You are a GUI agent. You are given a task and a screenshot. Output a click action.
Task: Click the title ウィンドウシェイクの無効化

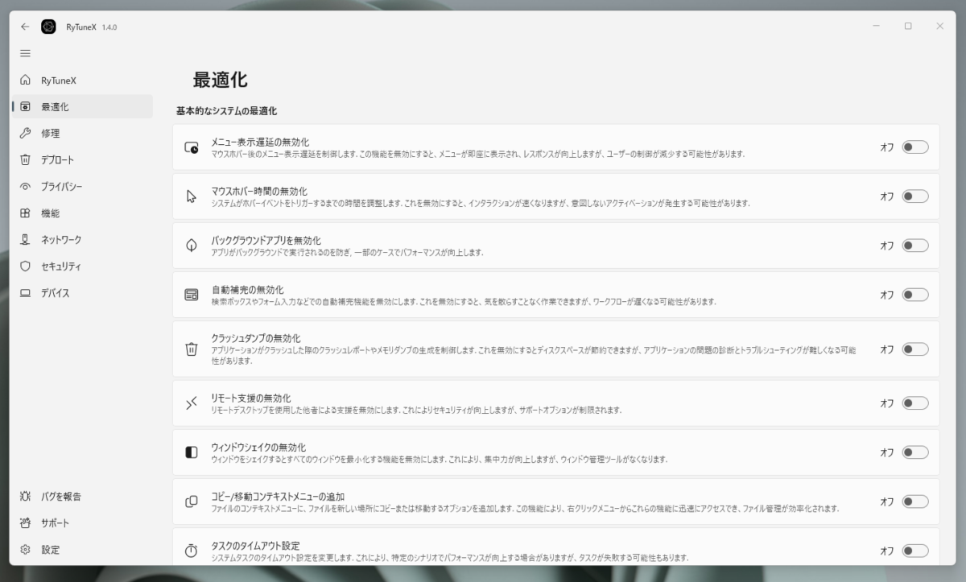pyautogui.click(x=258, y=448)
